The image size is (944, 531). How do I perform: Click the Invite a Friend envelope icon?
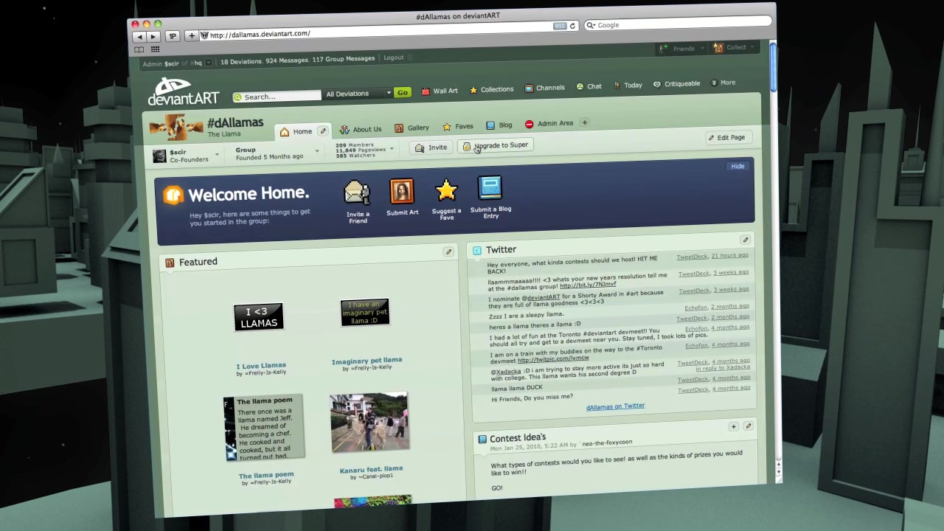click(357, 193)
